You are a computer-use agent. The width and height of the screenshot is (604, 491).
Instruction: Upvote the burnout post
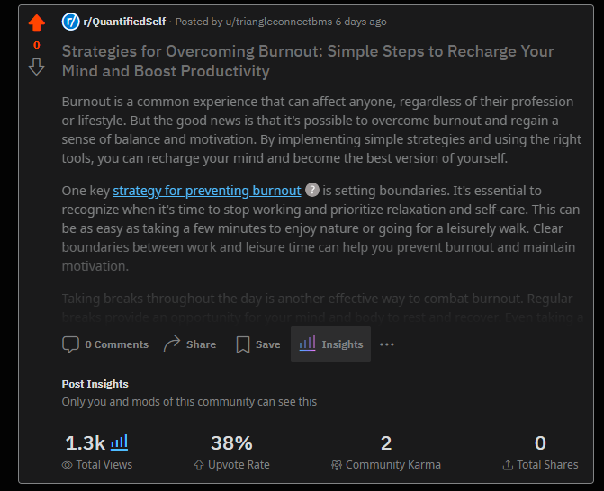click(x=36, y=23)
